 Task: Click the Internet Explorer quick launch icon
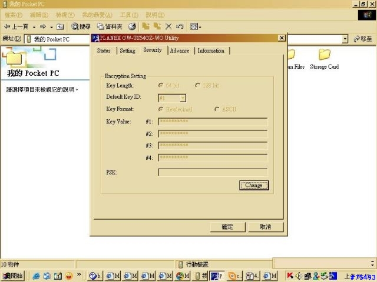[x=36, y=276]
